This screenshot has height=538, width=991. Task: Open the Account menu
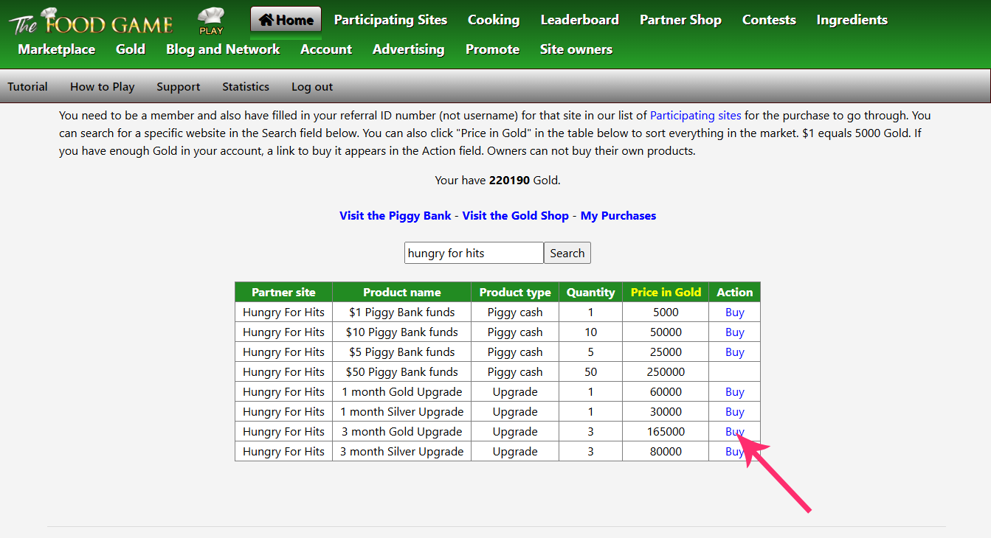click(326, 49)
